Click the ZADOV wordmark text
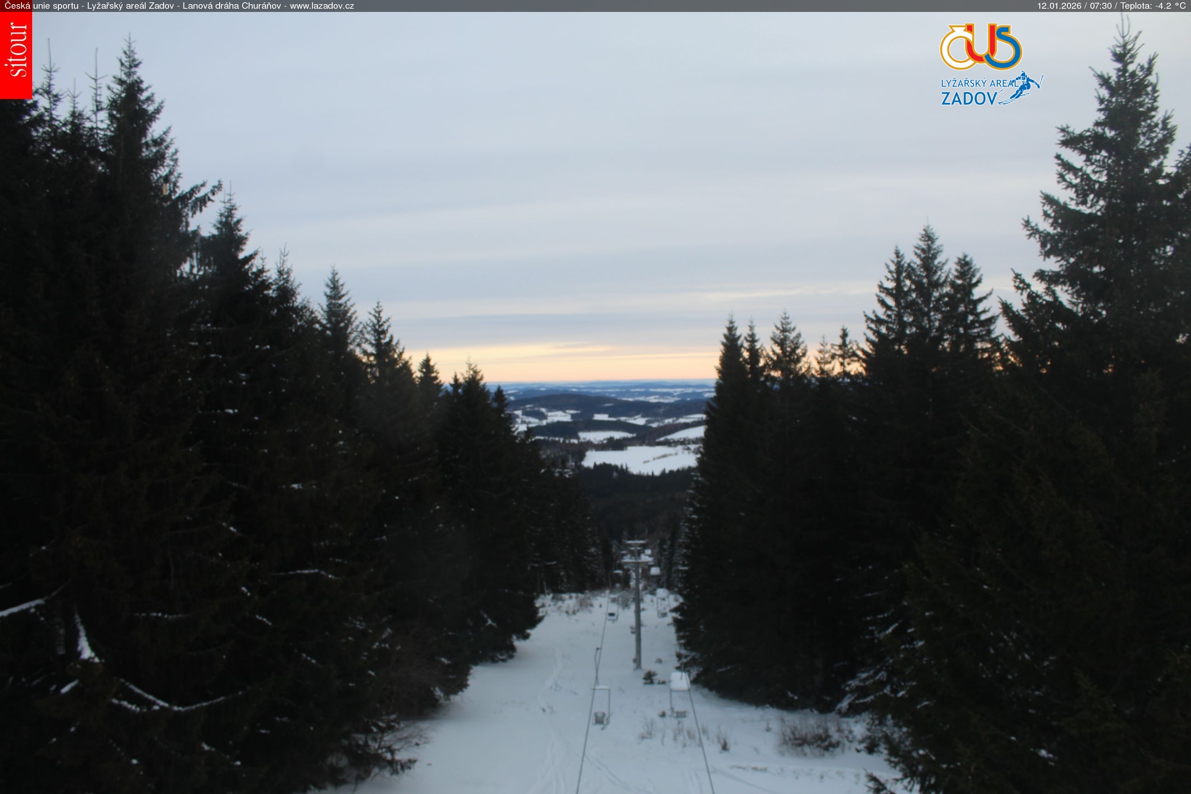Screen dimensions: 1191x794 coord(969,98)
